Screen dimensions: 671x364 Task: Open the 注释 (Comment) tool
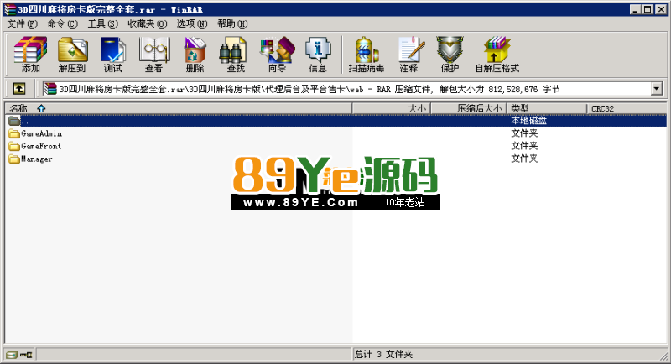(408, 55)
